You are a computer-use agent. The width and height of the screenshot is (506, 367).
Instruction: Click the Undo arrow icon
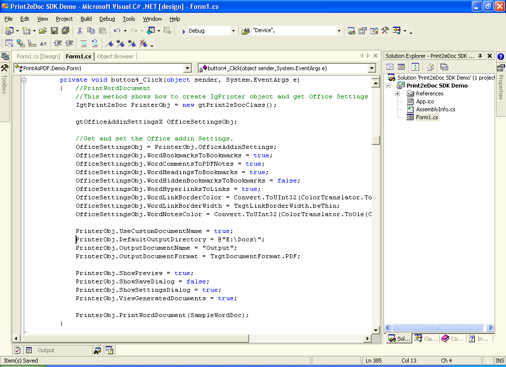coord(117,31)
